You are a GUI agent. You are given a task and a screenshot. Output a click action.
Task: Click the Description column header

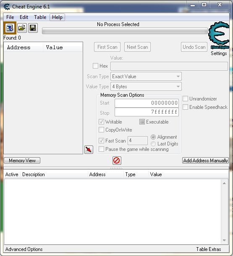[54, 174]
